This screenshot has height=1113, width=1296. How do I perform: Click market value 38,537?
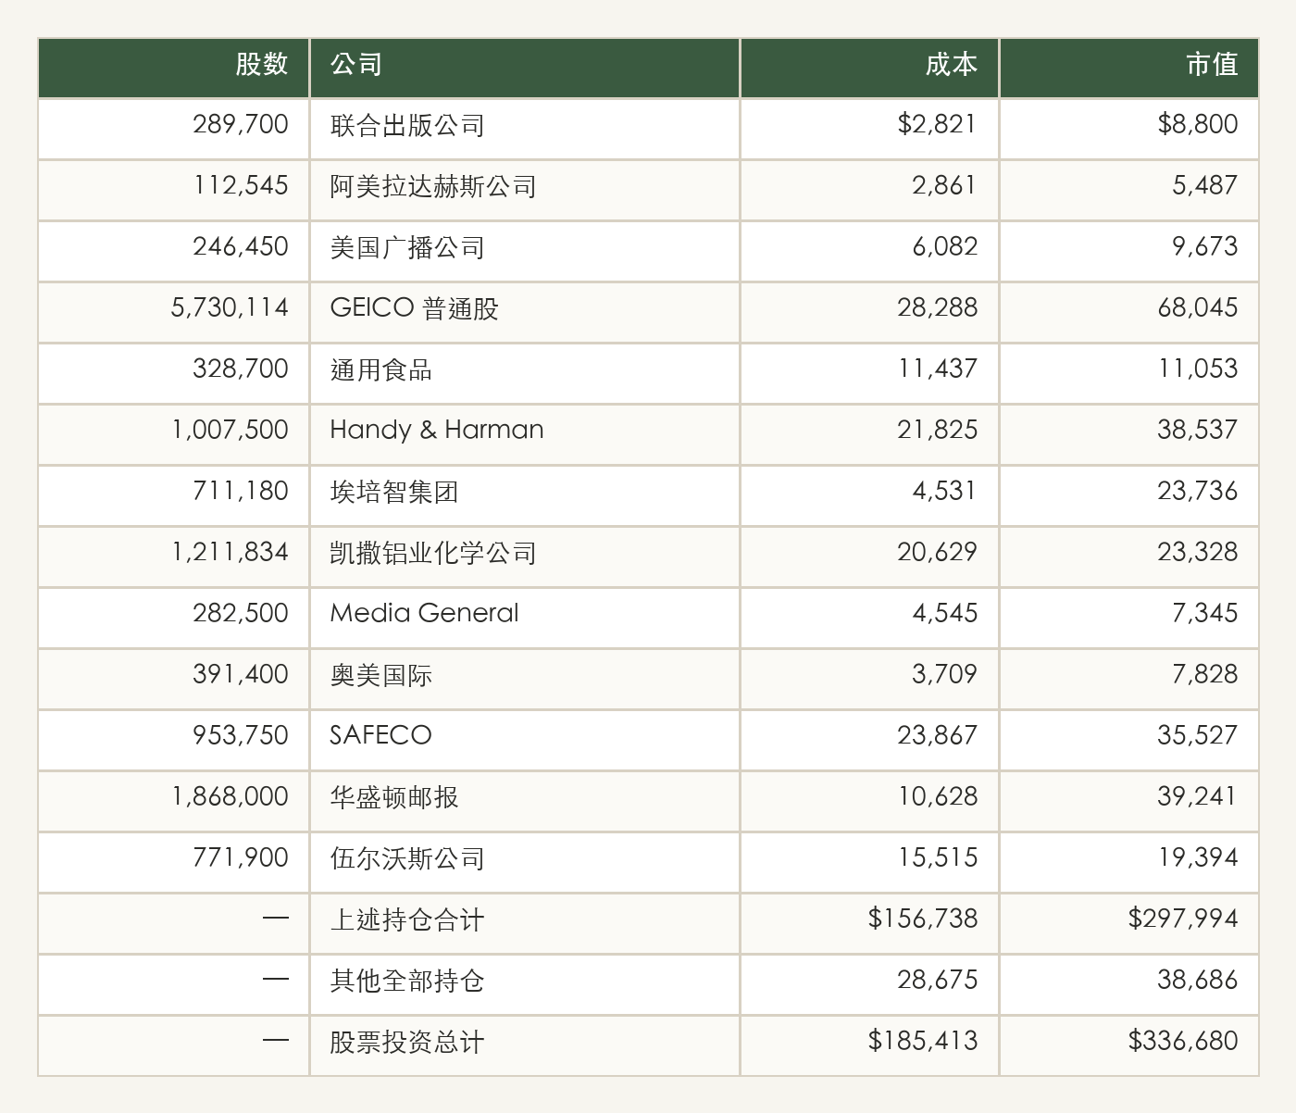point(1198,431)
